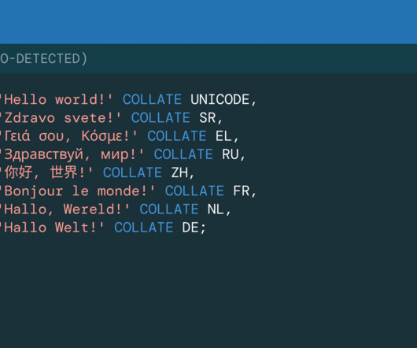
Task: Click COLLATE keyword before RU
Action: click(x=183, y=154)
